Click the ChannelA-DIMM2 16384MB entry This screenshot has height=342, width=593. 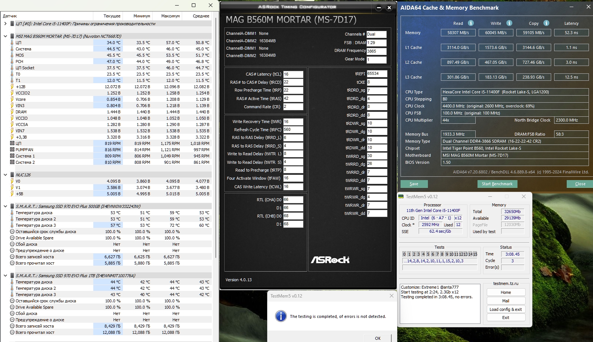[251, 41]
